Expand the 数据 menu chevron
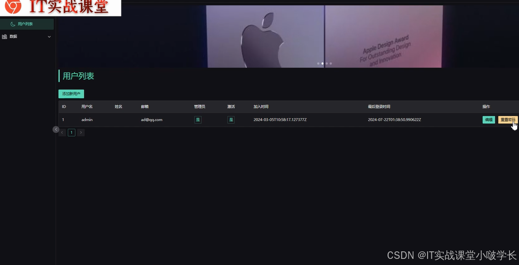Image resolution: width=519 pixels, height=265 pixels. [49, 37]
